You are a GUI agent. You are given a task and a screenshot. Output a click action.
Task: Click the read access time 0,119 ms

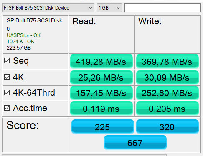[x=101, y=109]
